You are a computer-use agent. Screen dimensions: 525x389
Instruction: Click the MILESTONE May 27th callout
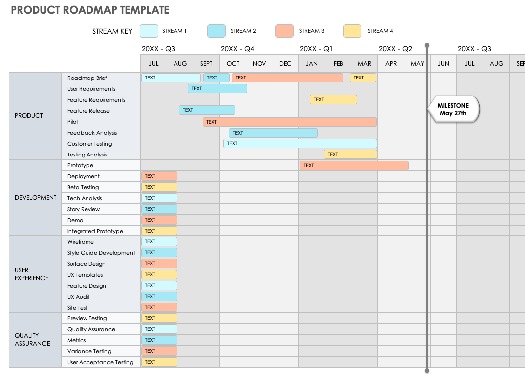click(453, 109)
